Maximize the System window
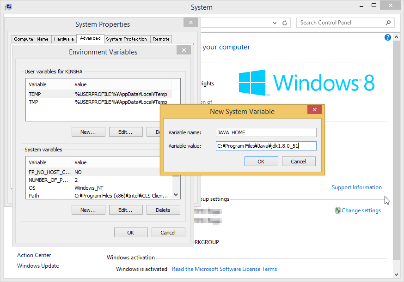The height and width of the screenshot is (282, 404). [x=374, y=6]
